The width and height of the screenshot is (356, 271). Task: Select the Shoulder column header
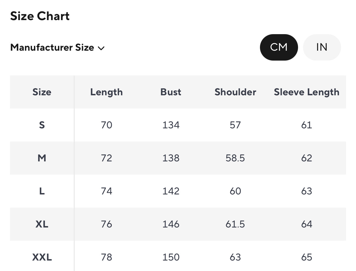click(x=235, y=92)
